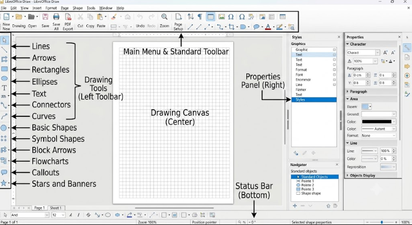Switch to the Sheet 1 tab

point(56,208)
